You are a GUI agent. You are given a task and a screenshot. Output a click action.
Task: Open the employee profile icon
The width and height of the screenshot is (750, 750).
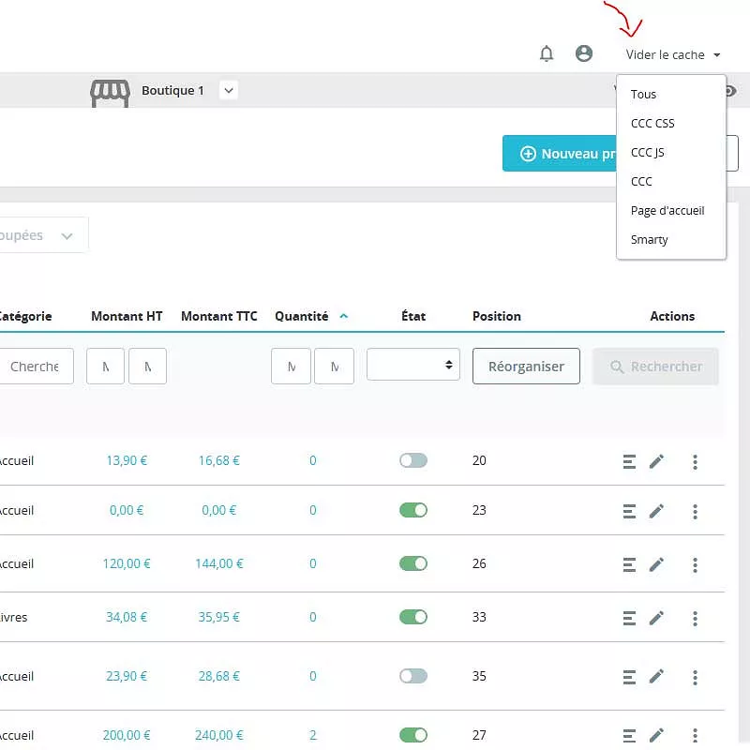(x=583, y=53)
